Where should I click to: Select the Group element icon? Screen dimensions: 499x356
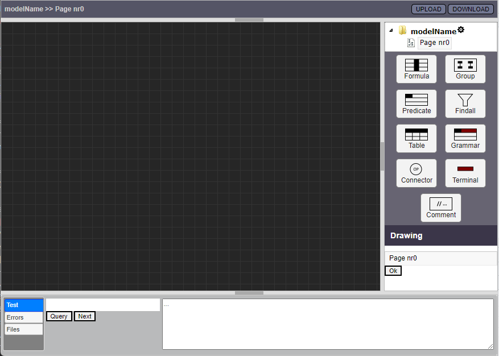(x=465, y=69)
